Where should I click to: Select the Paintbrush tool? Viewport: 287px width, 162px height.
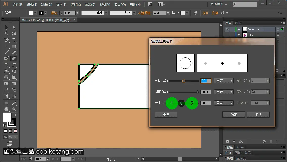(x=6, y=53)
